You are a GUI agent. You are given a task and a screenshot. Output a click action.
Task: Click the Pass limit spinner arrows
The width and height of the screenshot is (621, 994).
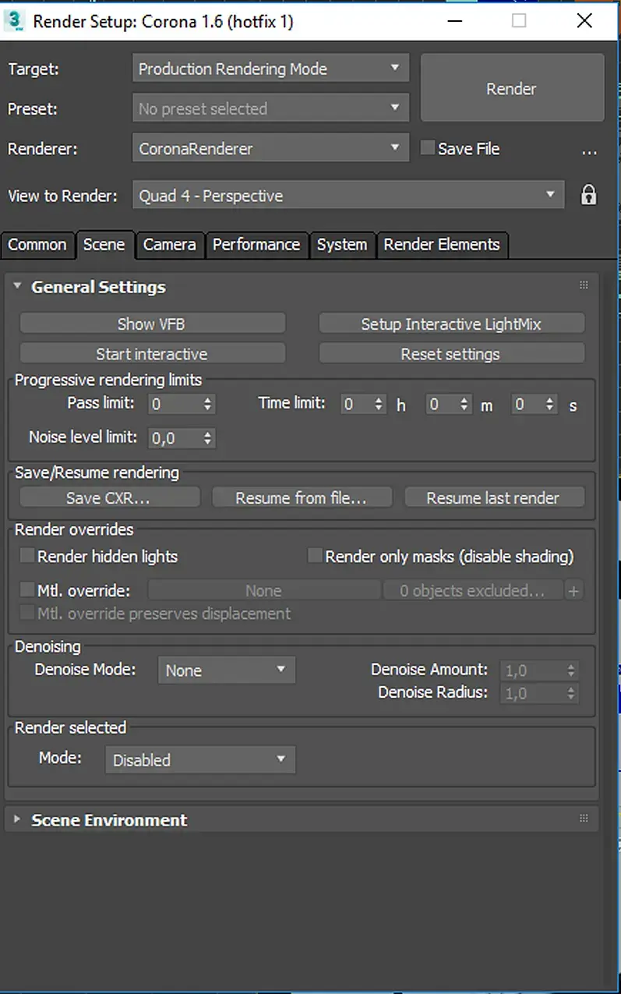(x=207, y=405)
